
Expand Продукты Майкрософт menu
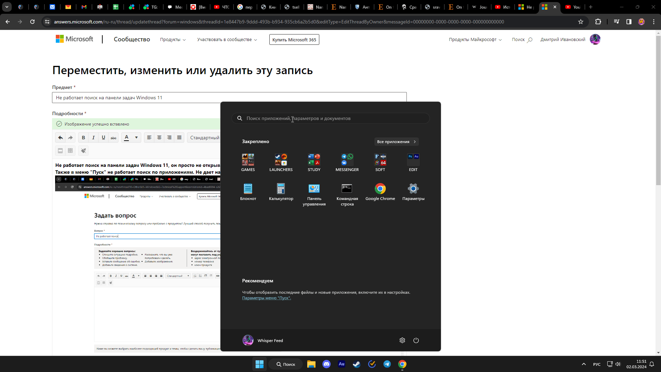click(x=475, y=40)
